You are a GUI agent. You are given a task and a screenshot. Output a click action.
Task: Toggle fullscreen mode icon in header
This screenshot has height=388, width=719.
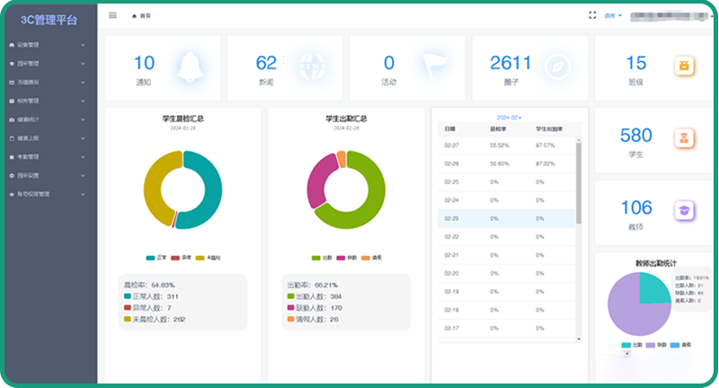[592, 15]
